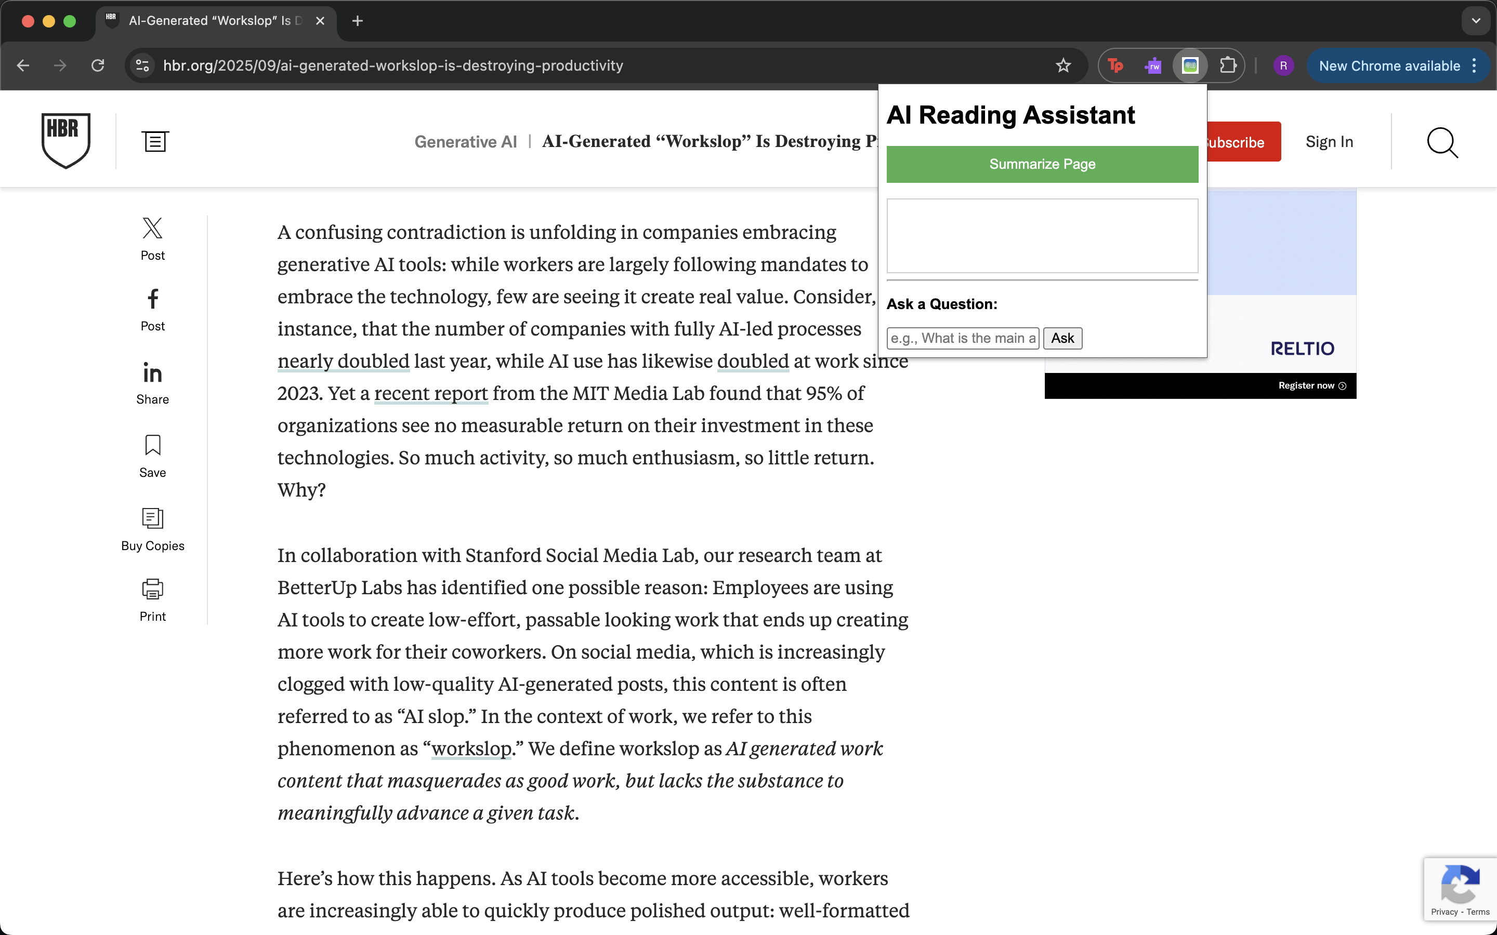Click the Ask button
Image resolution: width=1497 pixels, height=935 pixels.
pos(1062,338)
